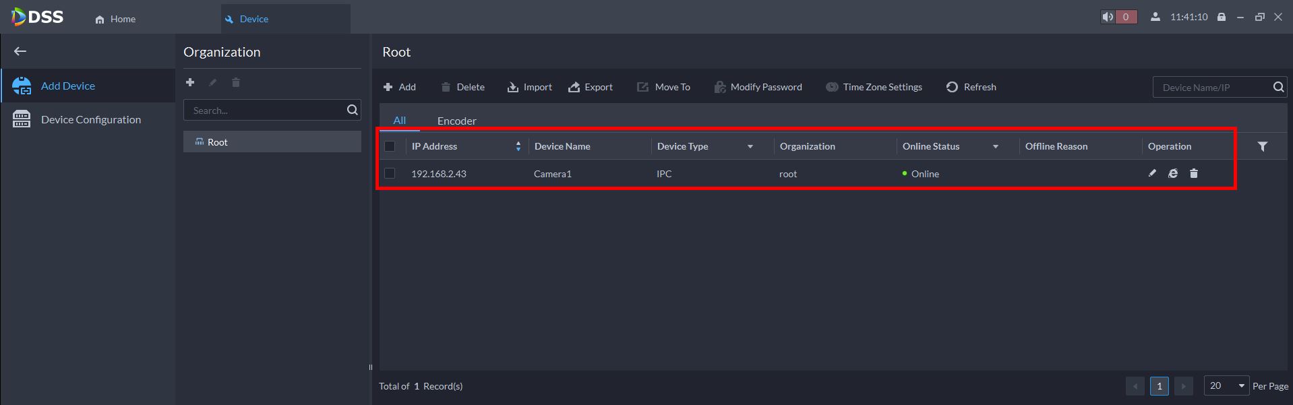The image size is (1293, 405).
Task: Check the box for 192.168.2.43 row
Action: click(x=390, y=173)
